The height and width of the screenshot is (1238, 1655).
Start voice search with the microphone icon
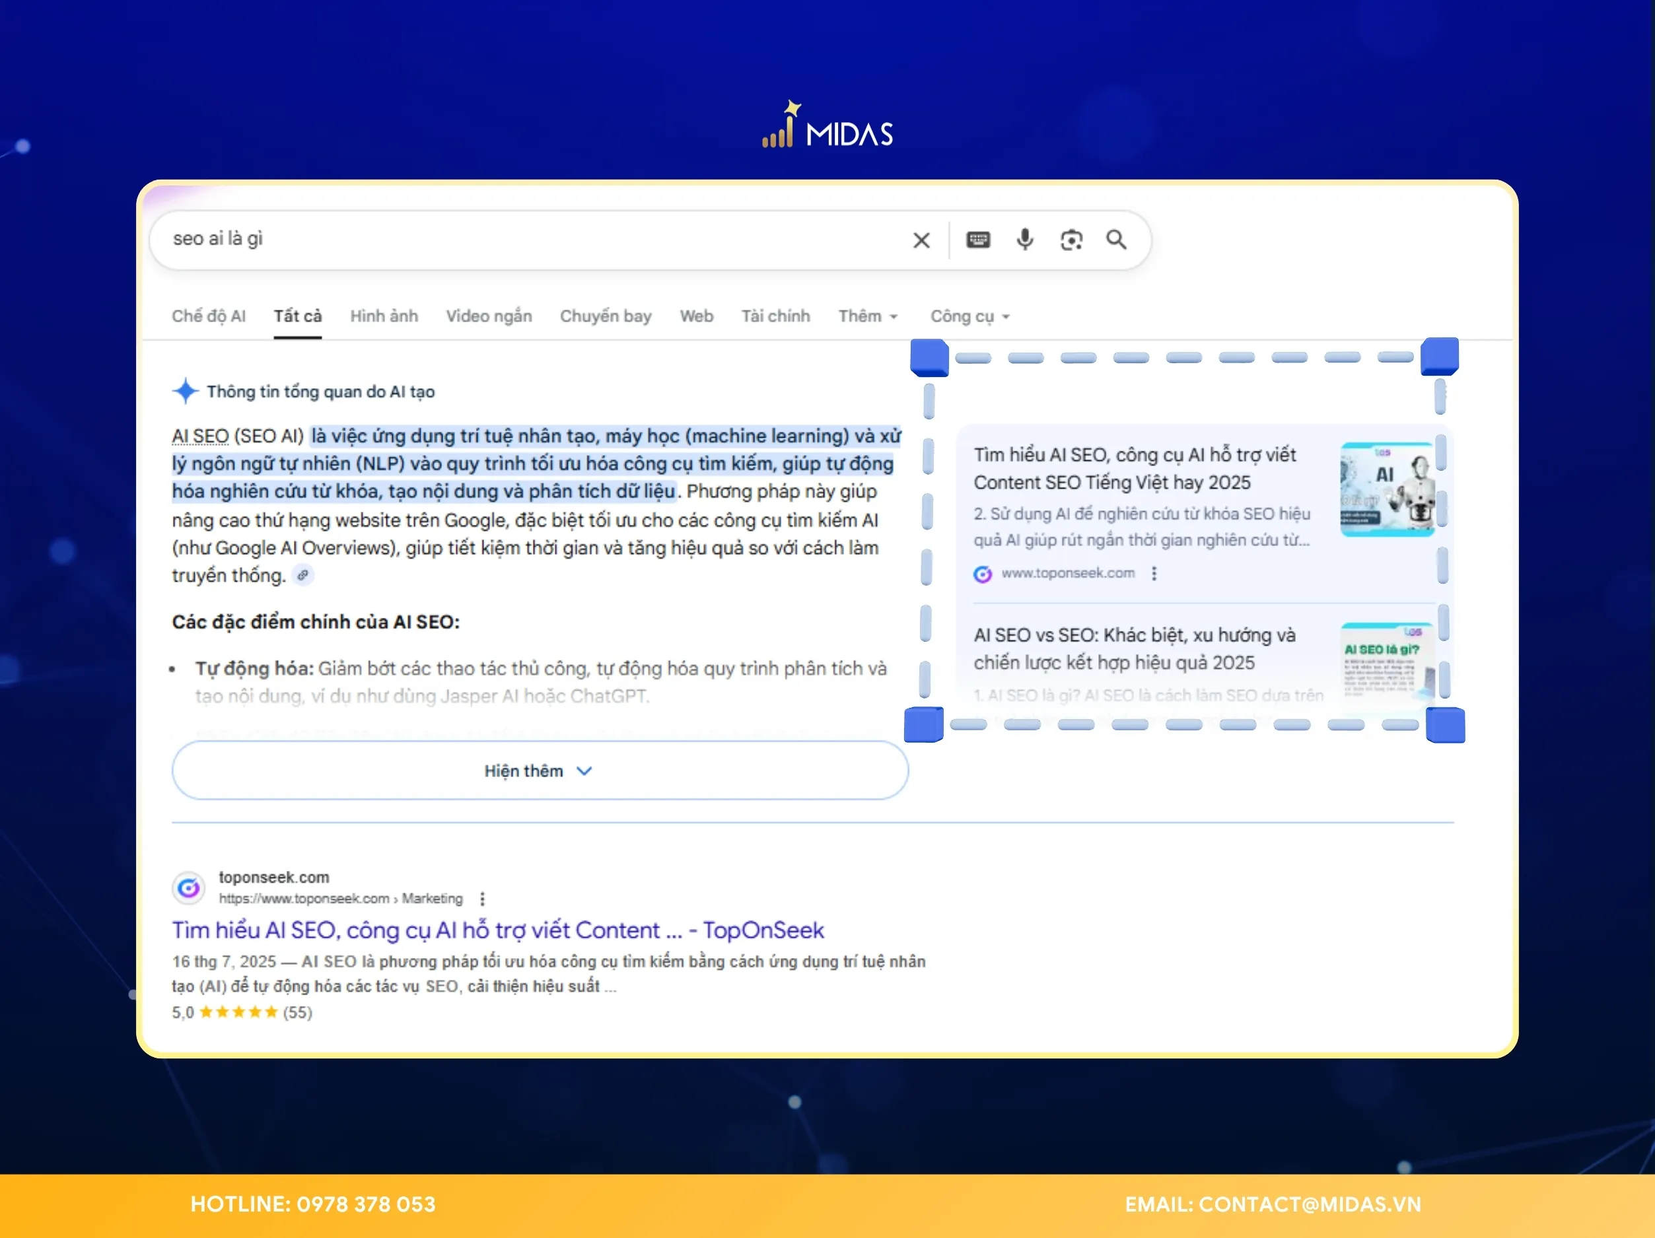[x=1024, y=240]
